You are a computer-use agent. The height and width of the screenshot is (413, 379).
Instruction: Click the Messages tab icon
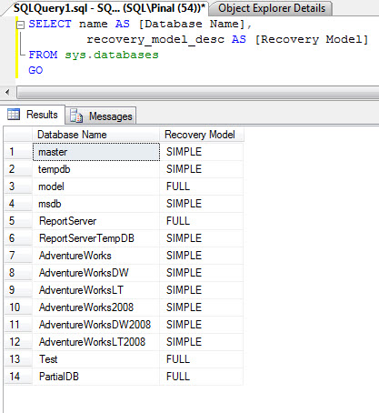[x=76, y=116]
